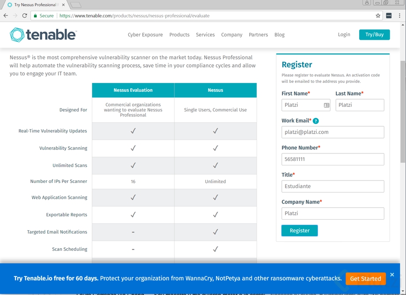Bookmark this page with the star icon
The image size is (406, 295).
pyautogui.click(x=378, y=16)
